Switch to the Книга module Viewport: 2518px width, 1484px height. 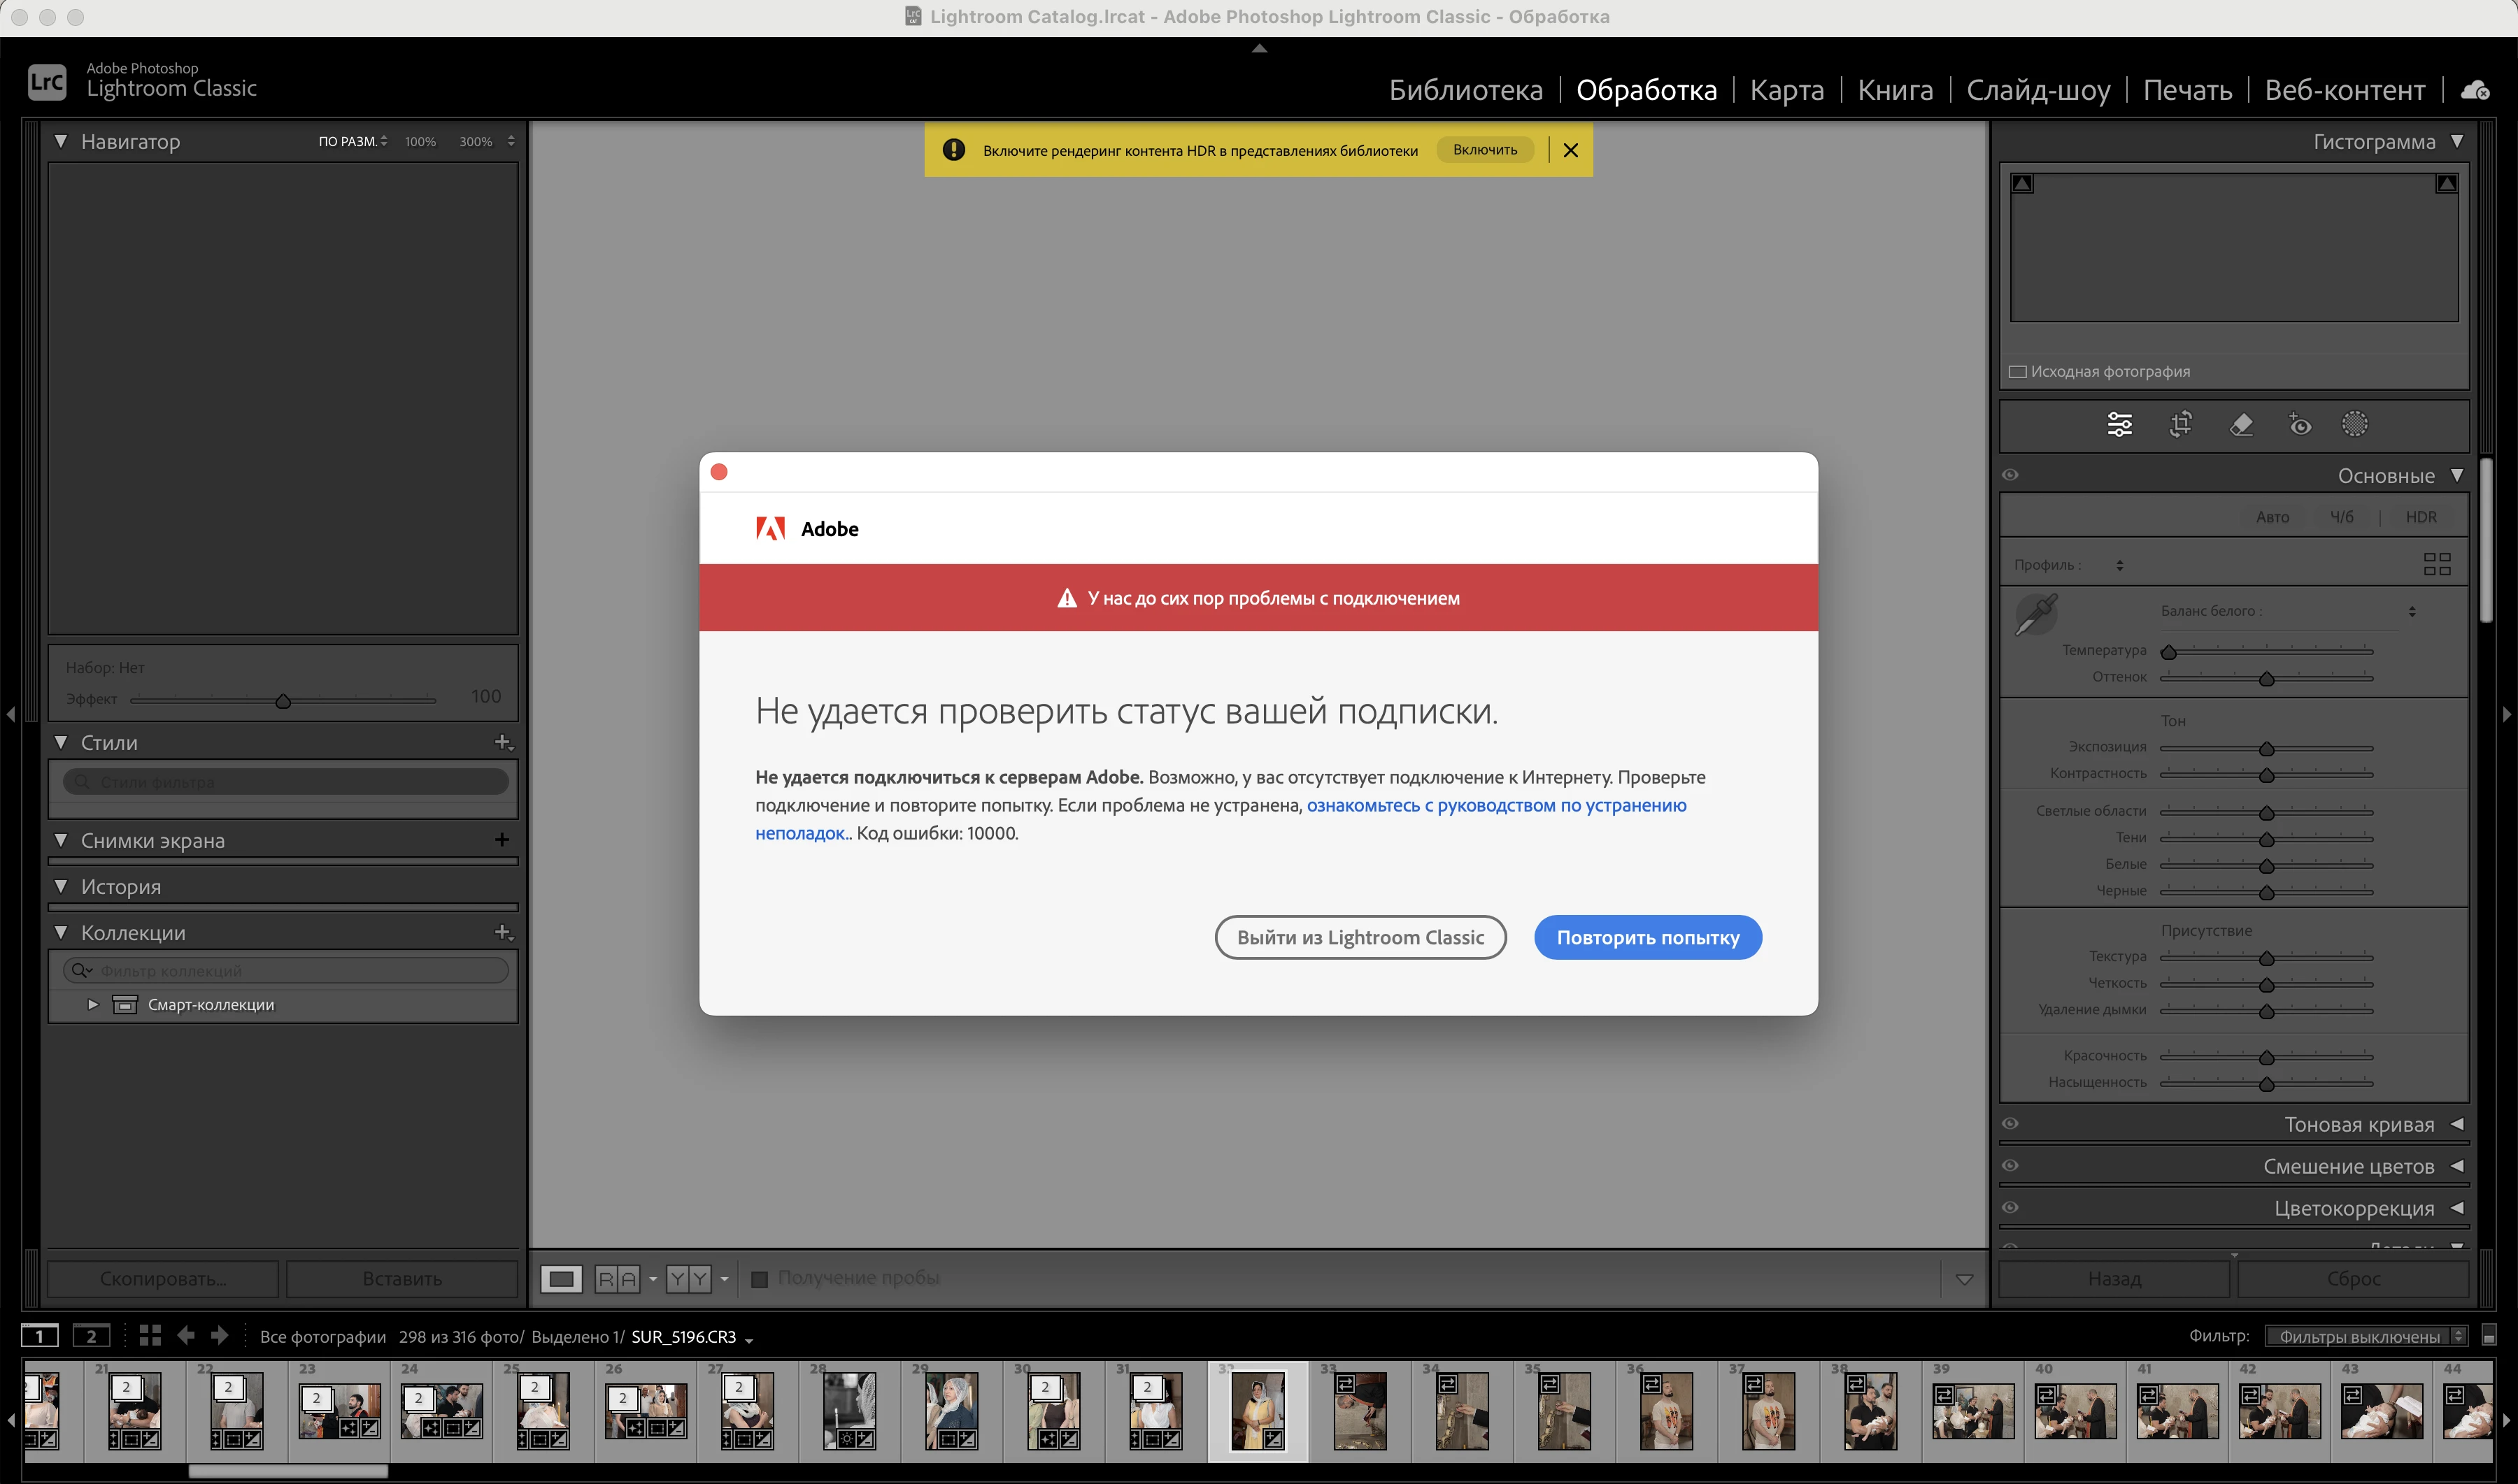click(1895, 90)
